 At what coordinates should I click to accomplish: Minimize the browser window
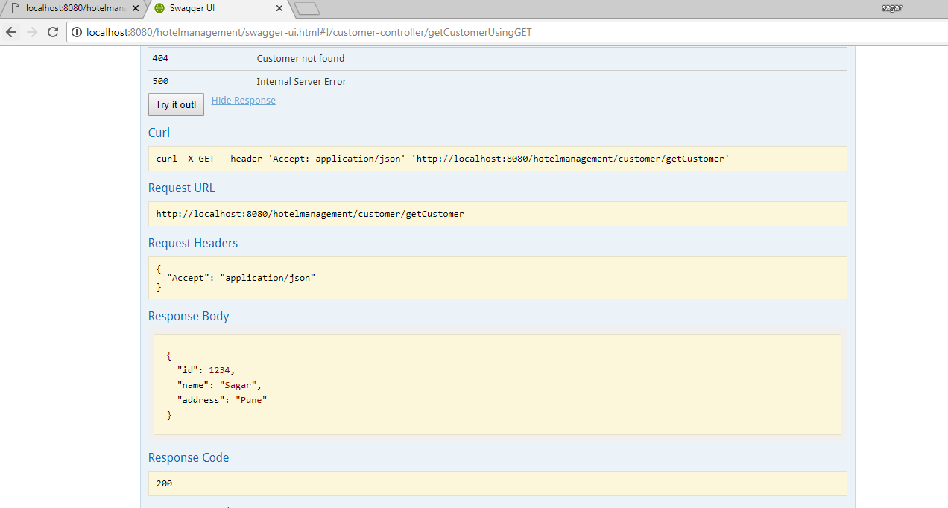coord(926,7)
